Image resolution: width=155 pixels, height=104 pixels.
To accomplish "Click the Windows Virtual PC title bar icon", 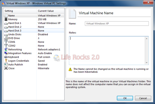I will [x=3, y=3].
